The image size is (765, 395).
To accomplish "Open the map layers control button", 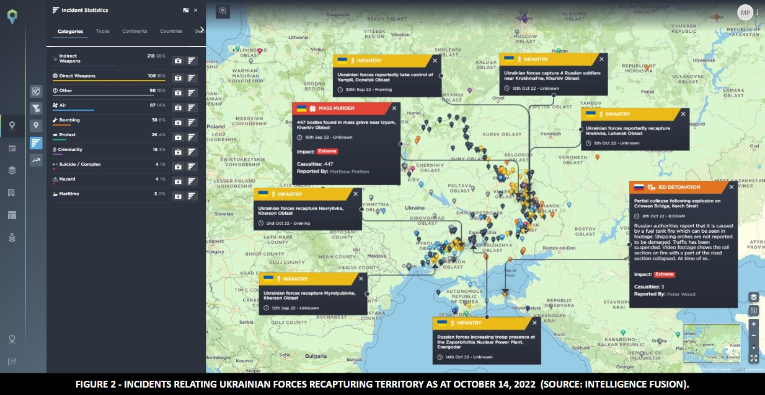I will click(754, 297).
